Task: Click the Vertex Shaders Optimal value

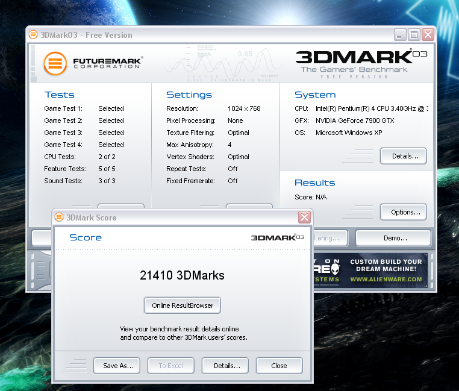Action: [239, 157]
